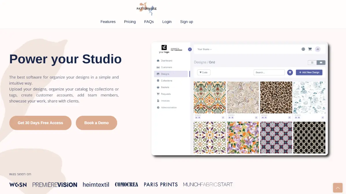This screenshot has width=346, height=194.
Task: Switch to list view toggle
Action: tap(312, 63)
